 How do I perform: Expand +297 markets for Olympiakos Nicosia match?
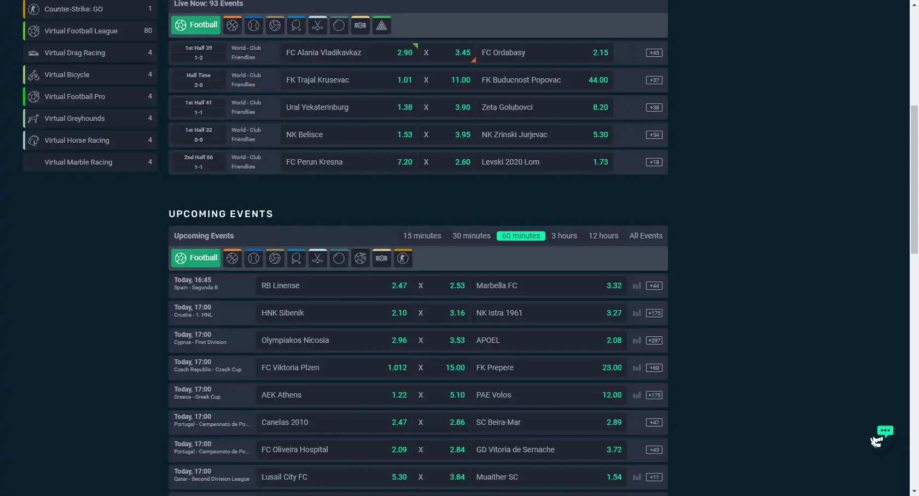tap(654, 341)
